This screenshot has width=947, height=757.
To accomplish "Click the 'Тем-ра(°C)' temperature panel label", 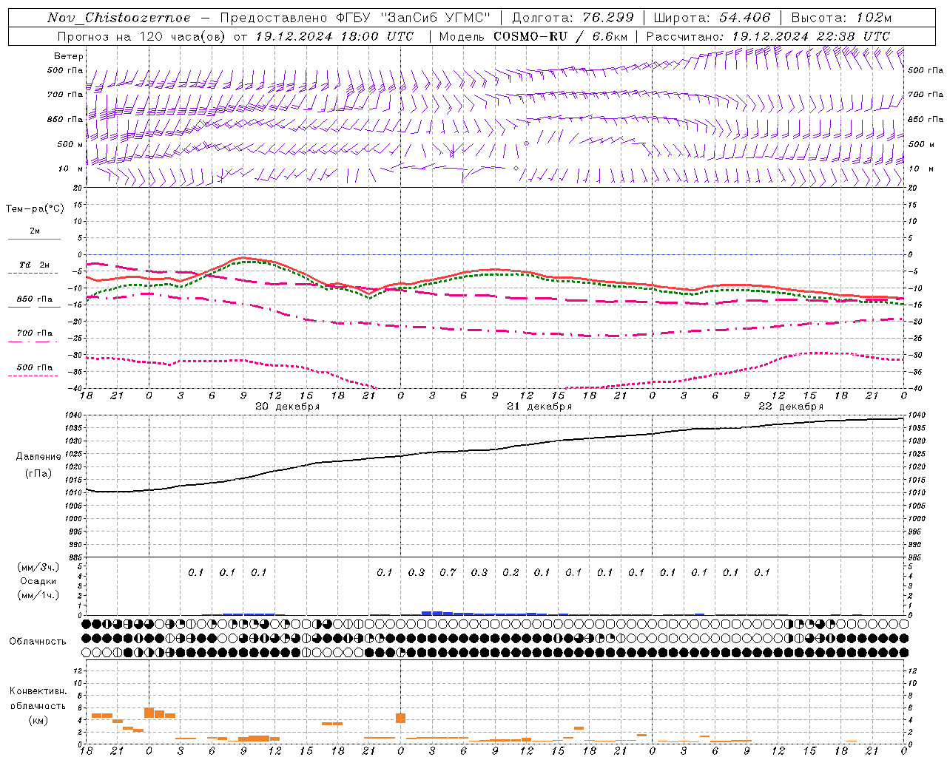I will [35, 209].
